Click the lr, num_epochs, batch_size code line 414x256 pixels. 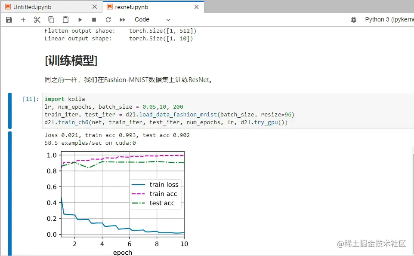pyautogui.click(x=114, y=107)
